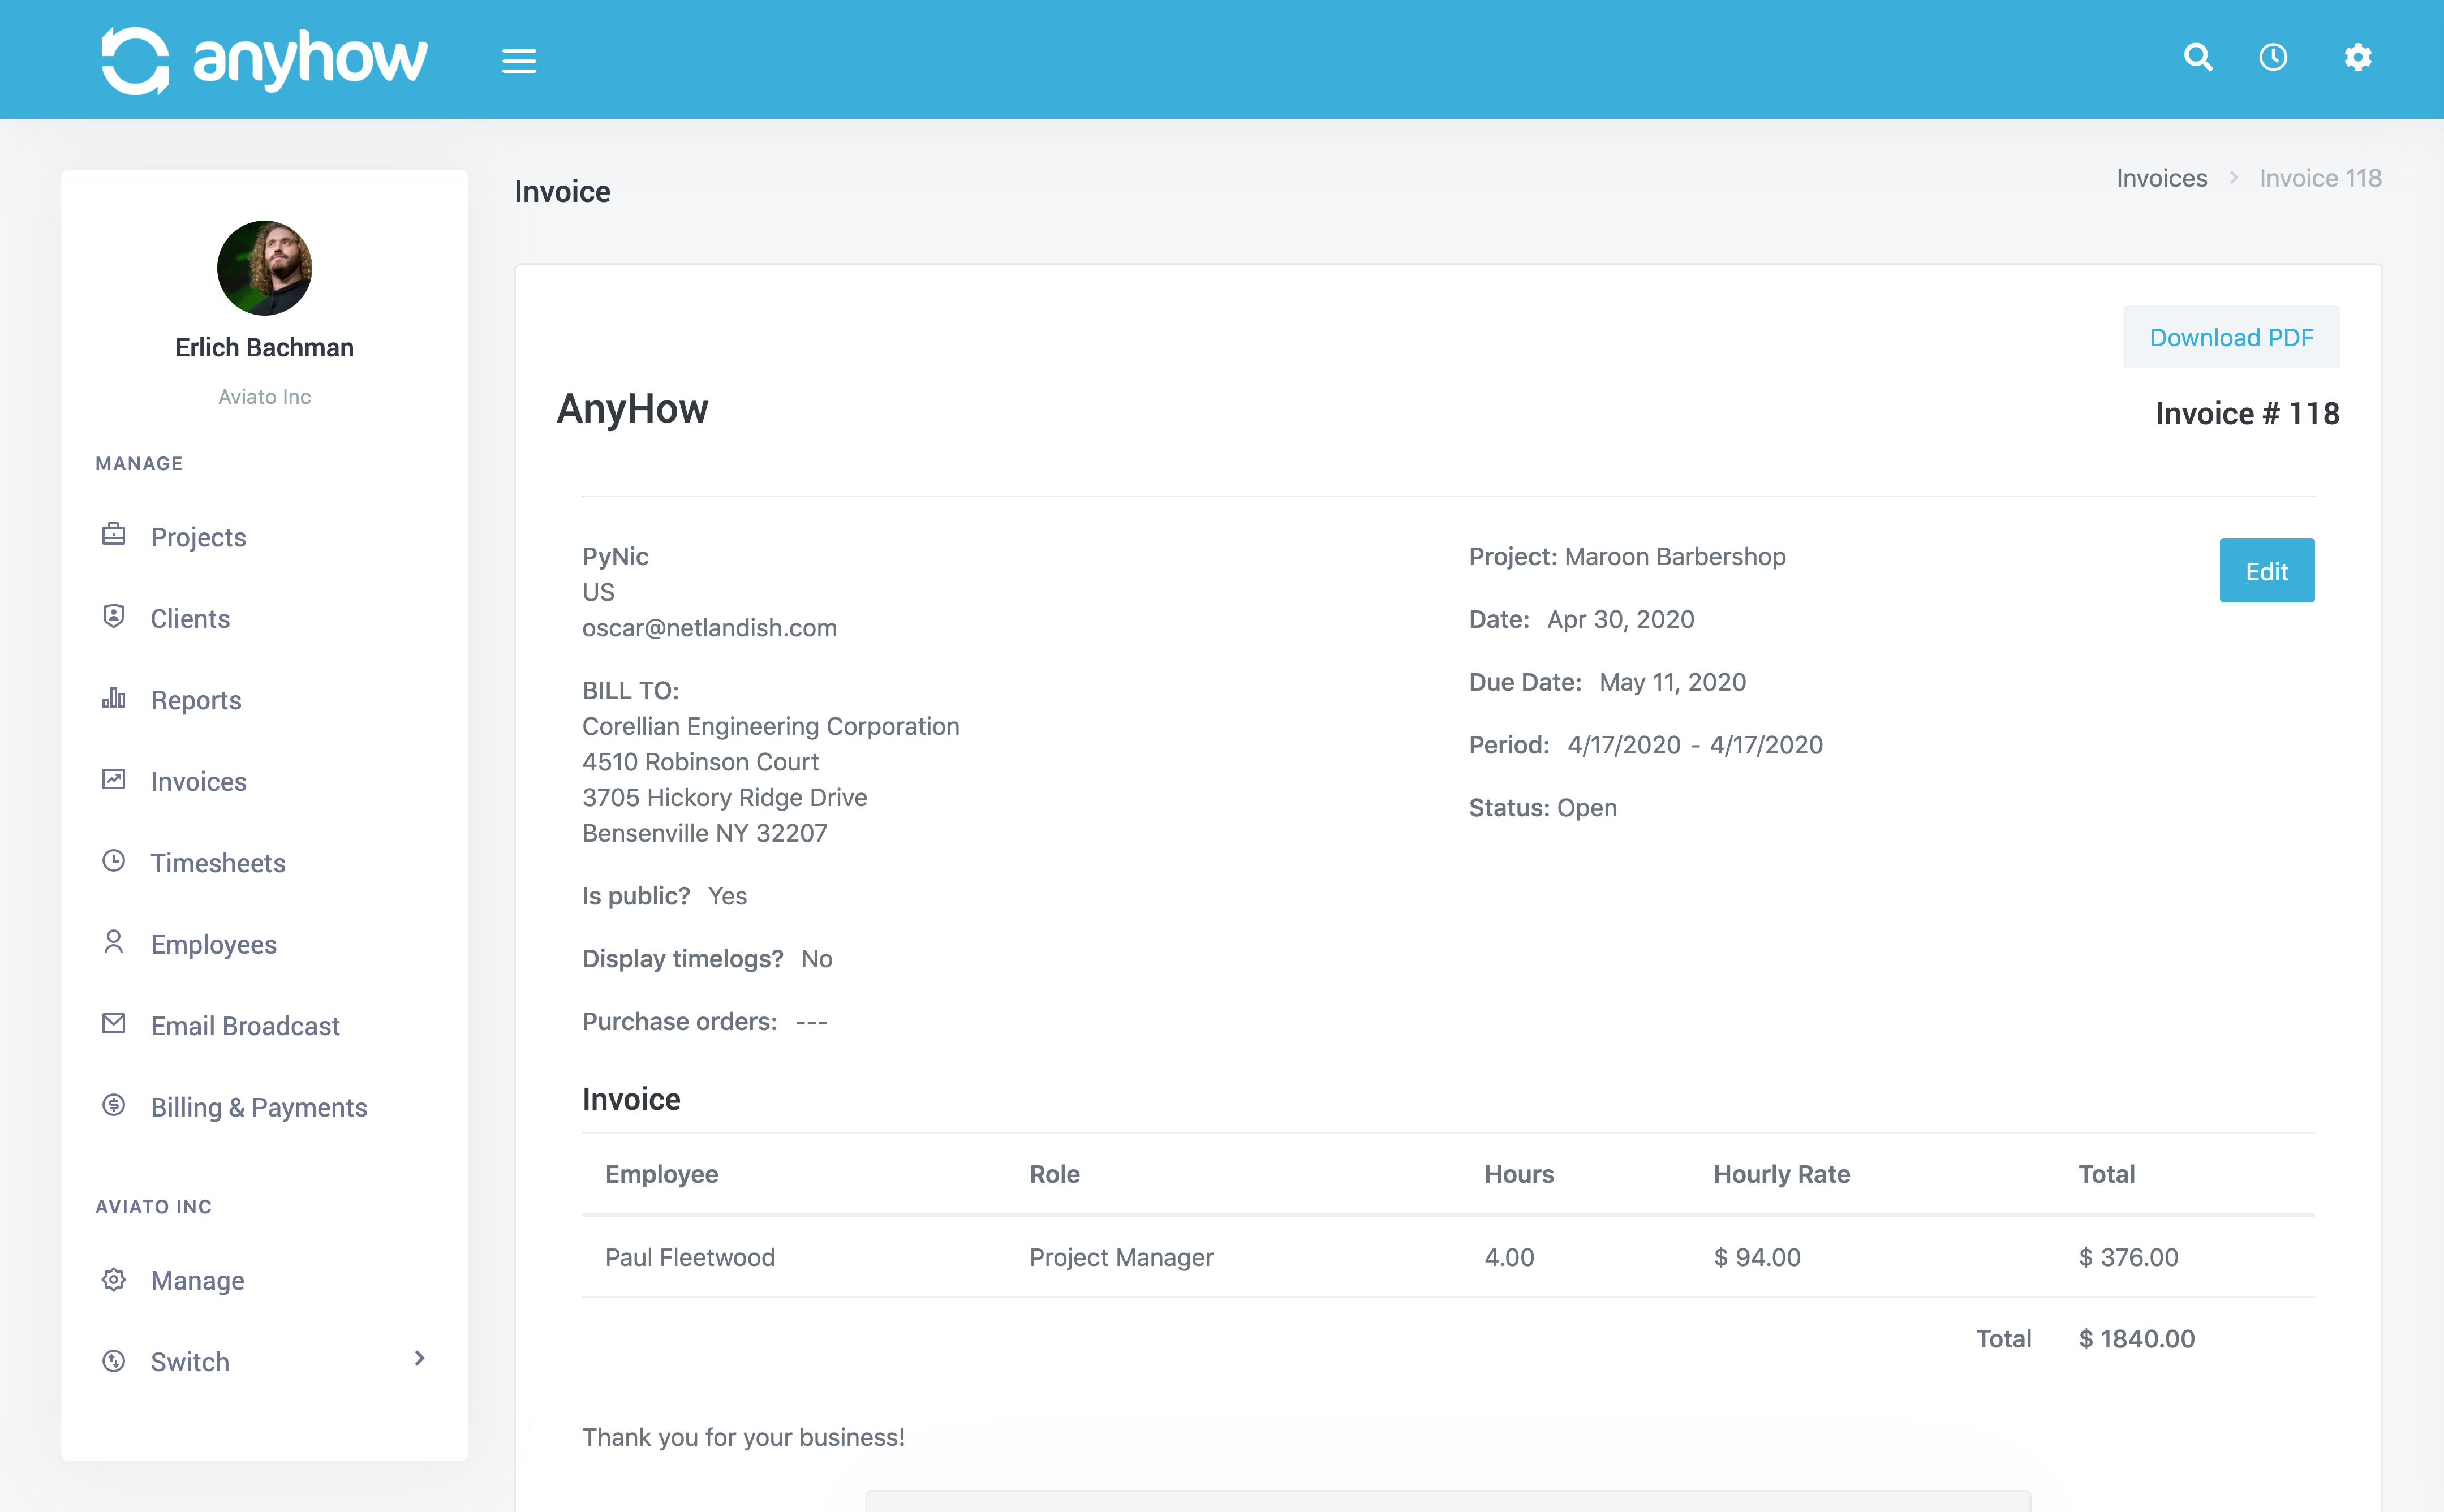Select the Clients sidebar icon
The image size is (2444, 1512).
click(x=113, y=616)
